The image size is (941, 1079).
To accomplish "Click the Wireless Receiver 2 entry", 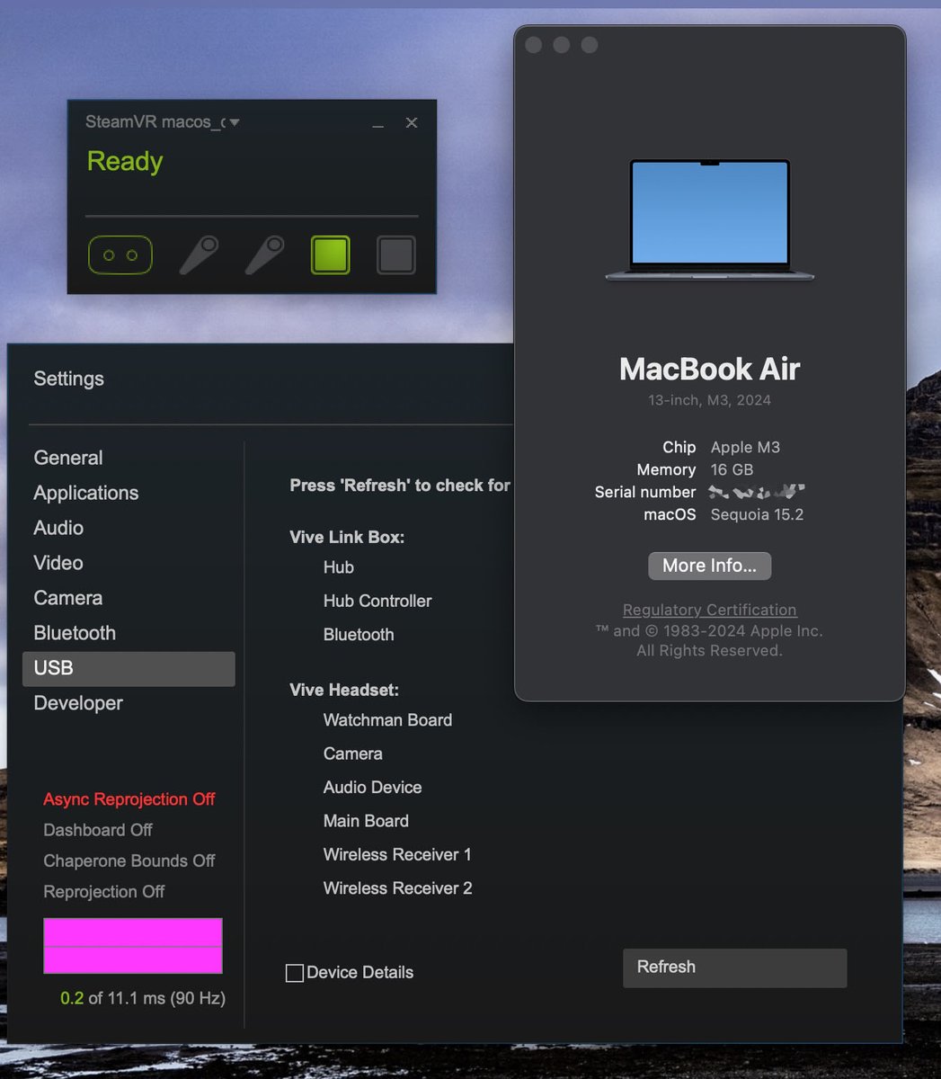I will tap(397, 888).
